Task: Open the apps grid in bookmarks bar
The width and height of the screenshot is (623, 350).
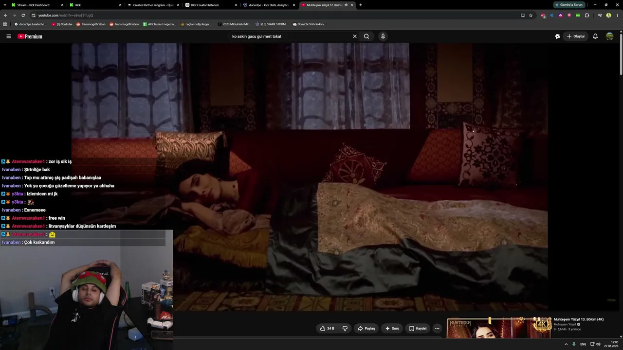Action: pos(5,24)
